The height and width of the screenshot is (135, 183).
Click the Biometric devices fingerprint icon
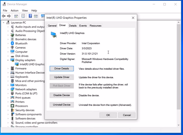point(12,39)
